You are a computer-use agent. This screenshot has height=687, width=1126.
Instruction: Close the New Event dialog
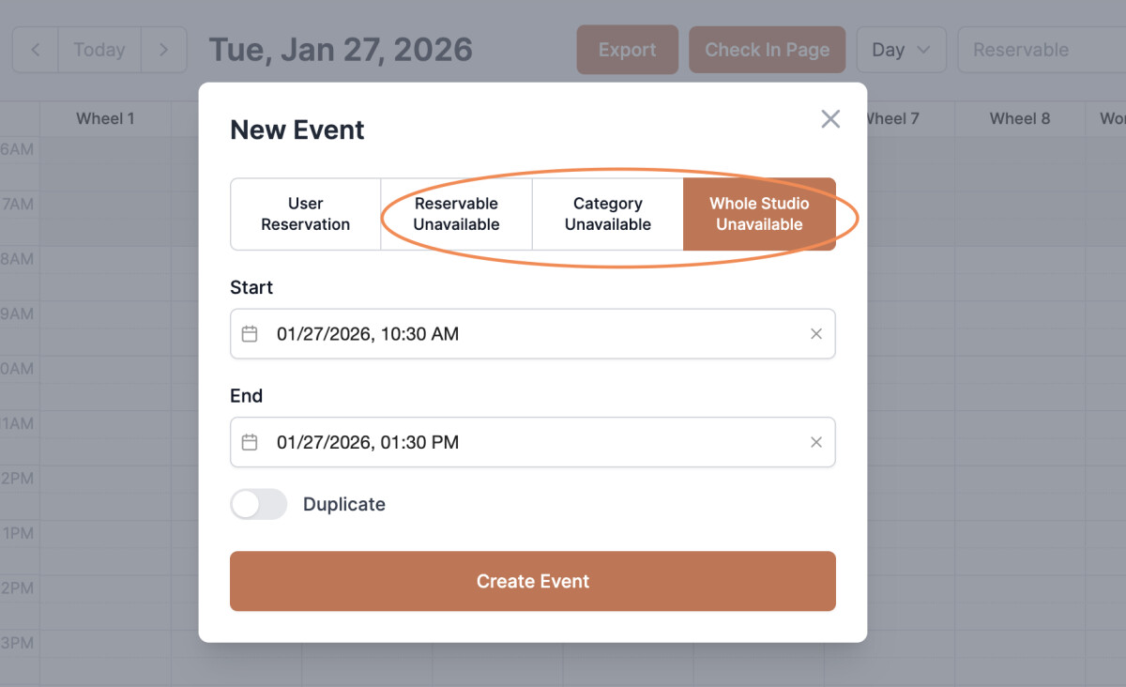click(x=830, y=119)
